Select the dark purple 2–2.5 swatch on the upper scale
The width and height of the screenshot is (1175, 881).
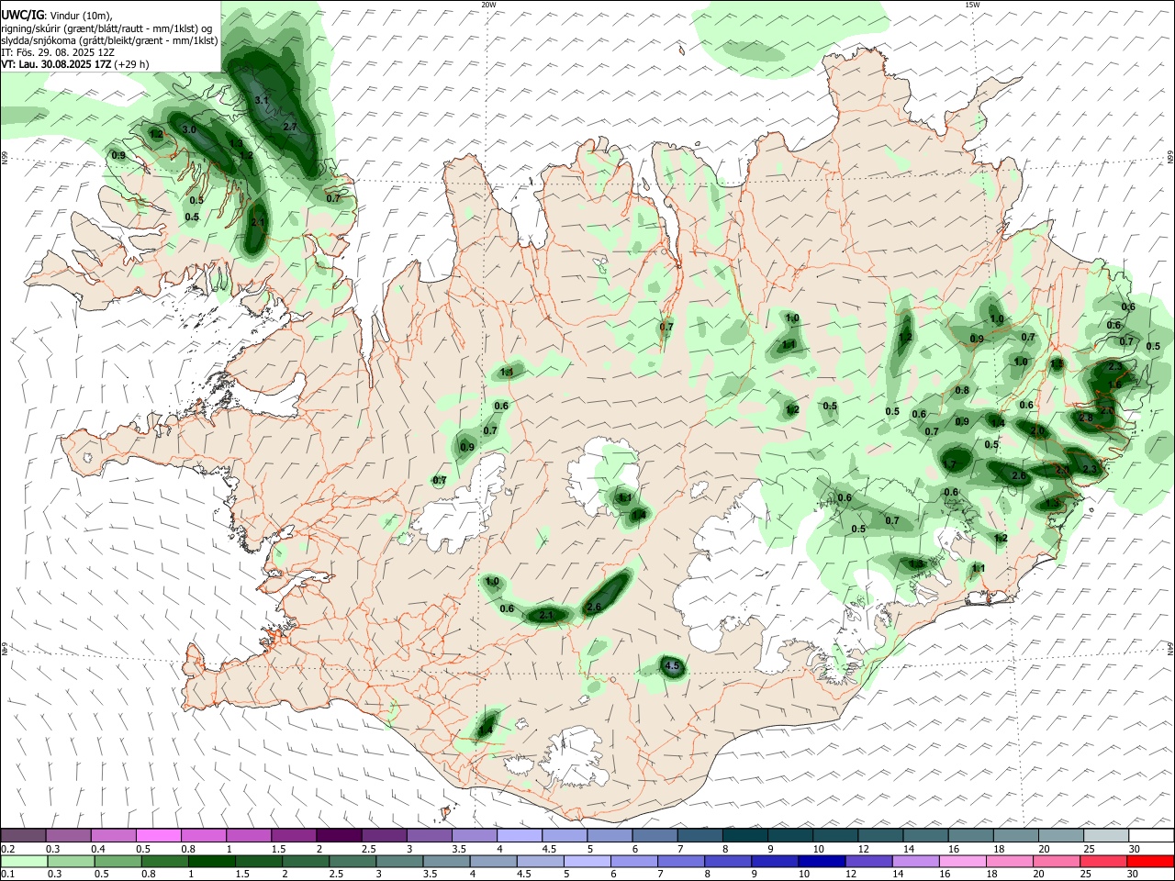point(339,835)
